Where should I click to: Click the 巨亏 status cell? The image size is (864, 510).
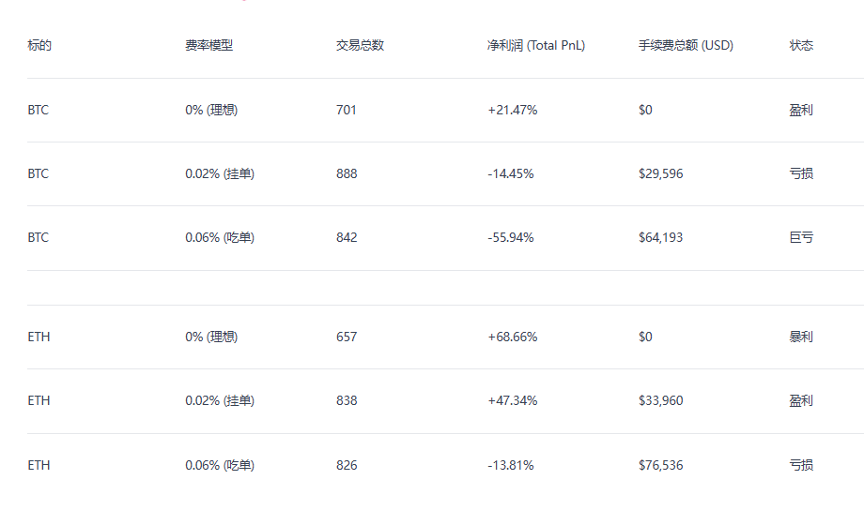(x=801, y=237)
